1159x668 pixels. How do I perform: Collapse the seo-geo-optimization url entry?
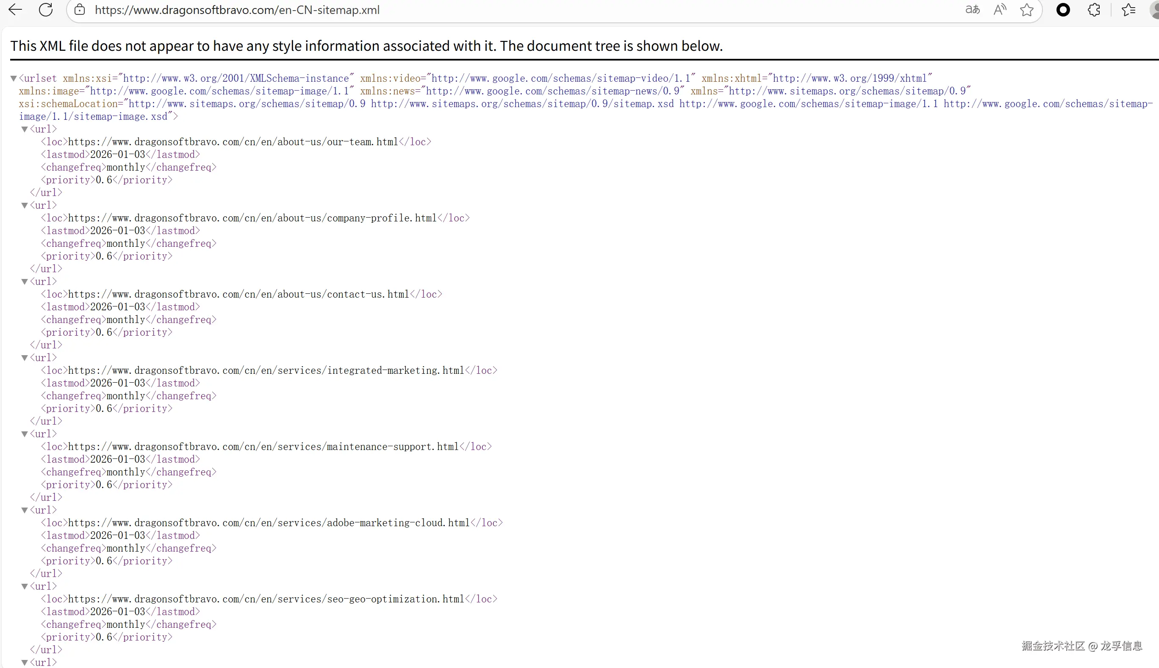(x=24, y=586)
